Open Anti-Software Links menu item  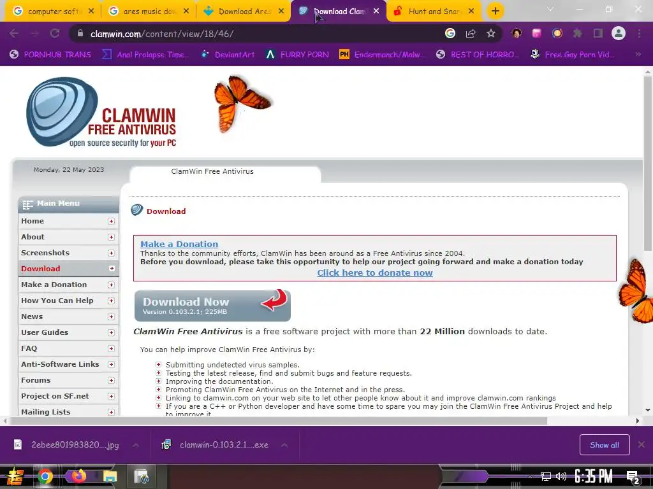tap(68, 364)
